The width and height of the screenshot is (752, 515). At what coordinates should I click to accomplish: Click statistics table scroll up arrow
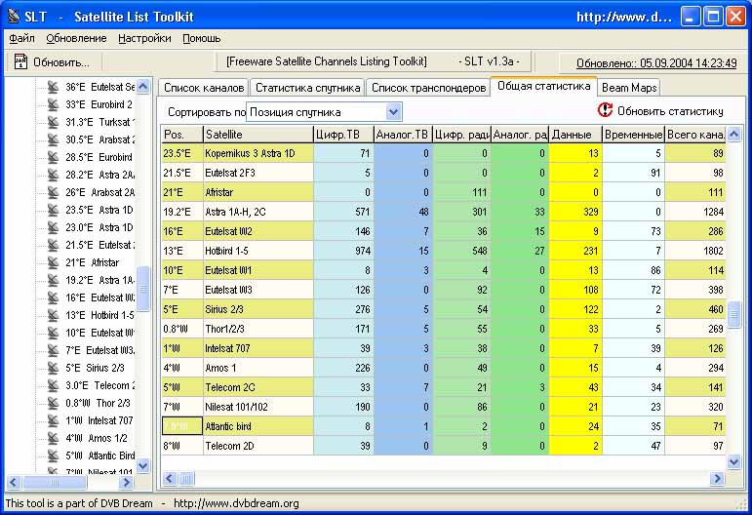pyautogui.click(x=733, y=135)
